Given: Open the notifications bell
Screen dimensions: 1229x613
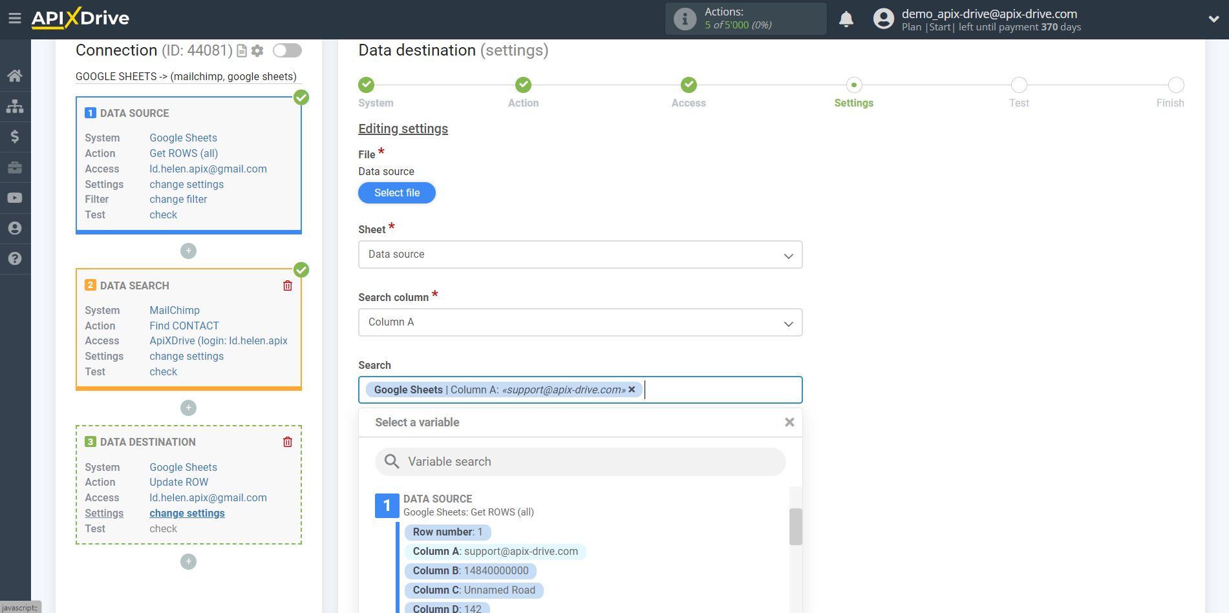Looking at the screenshot, I should (x=846, y=19).
